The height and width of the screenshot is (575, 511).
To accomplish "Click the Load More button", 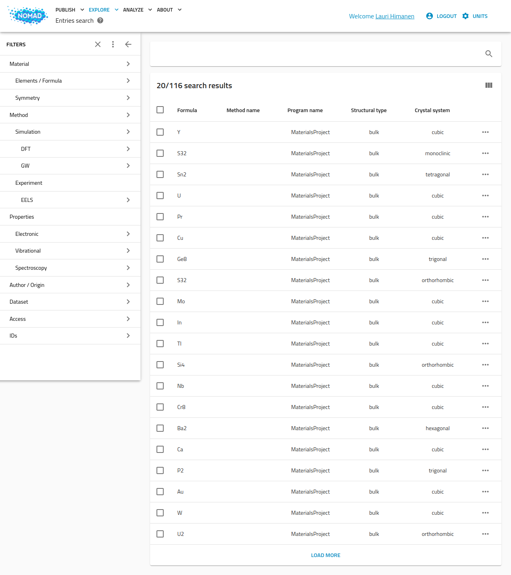I will [x=326, y=555].
